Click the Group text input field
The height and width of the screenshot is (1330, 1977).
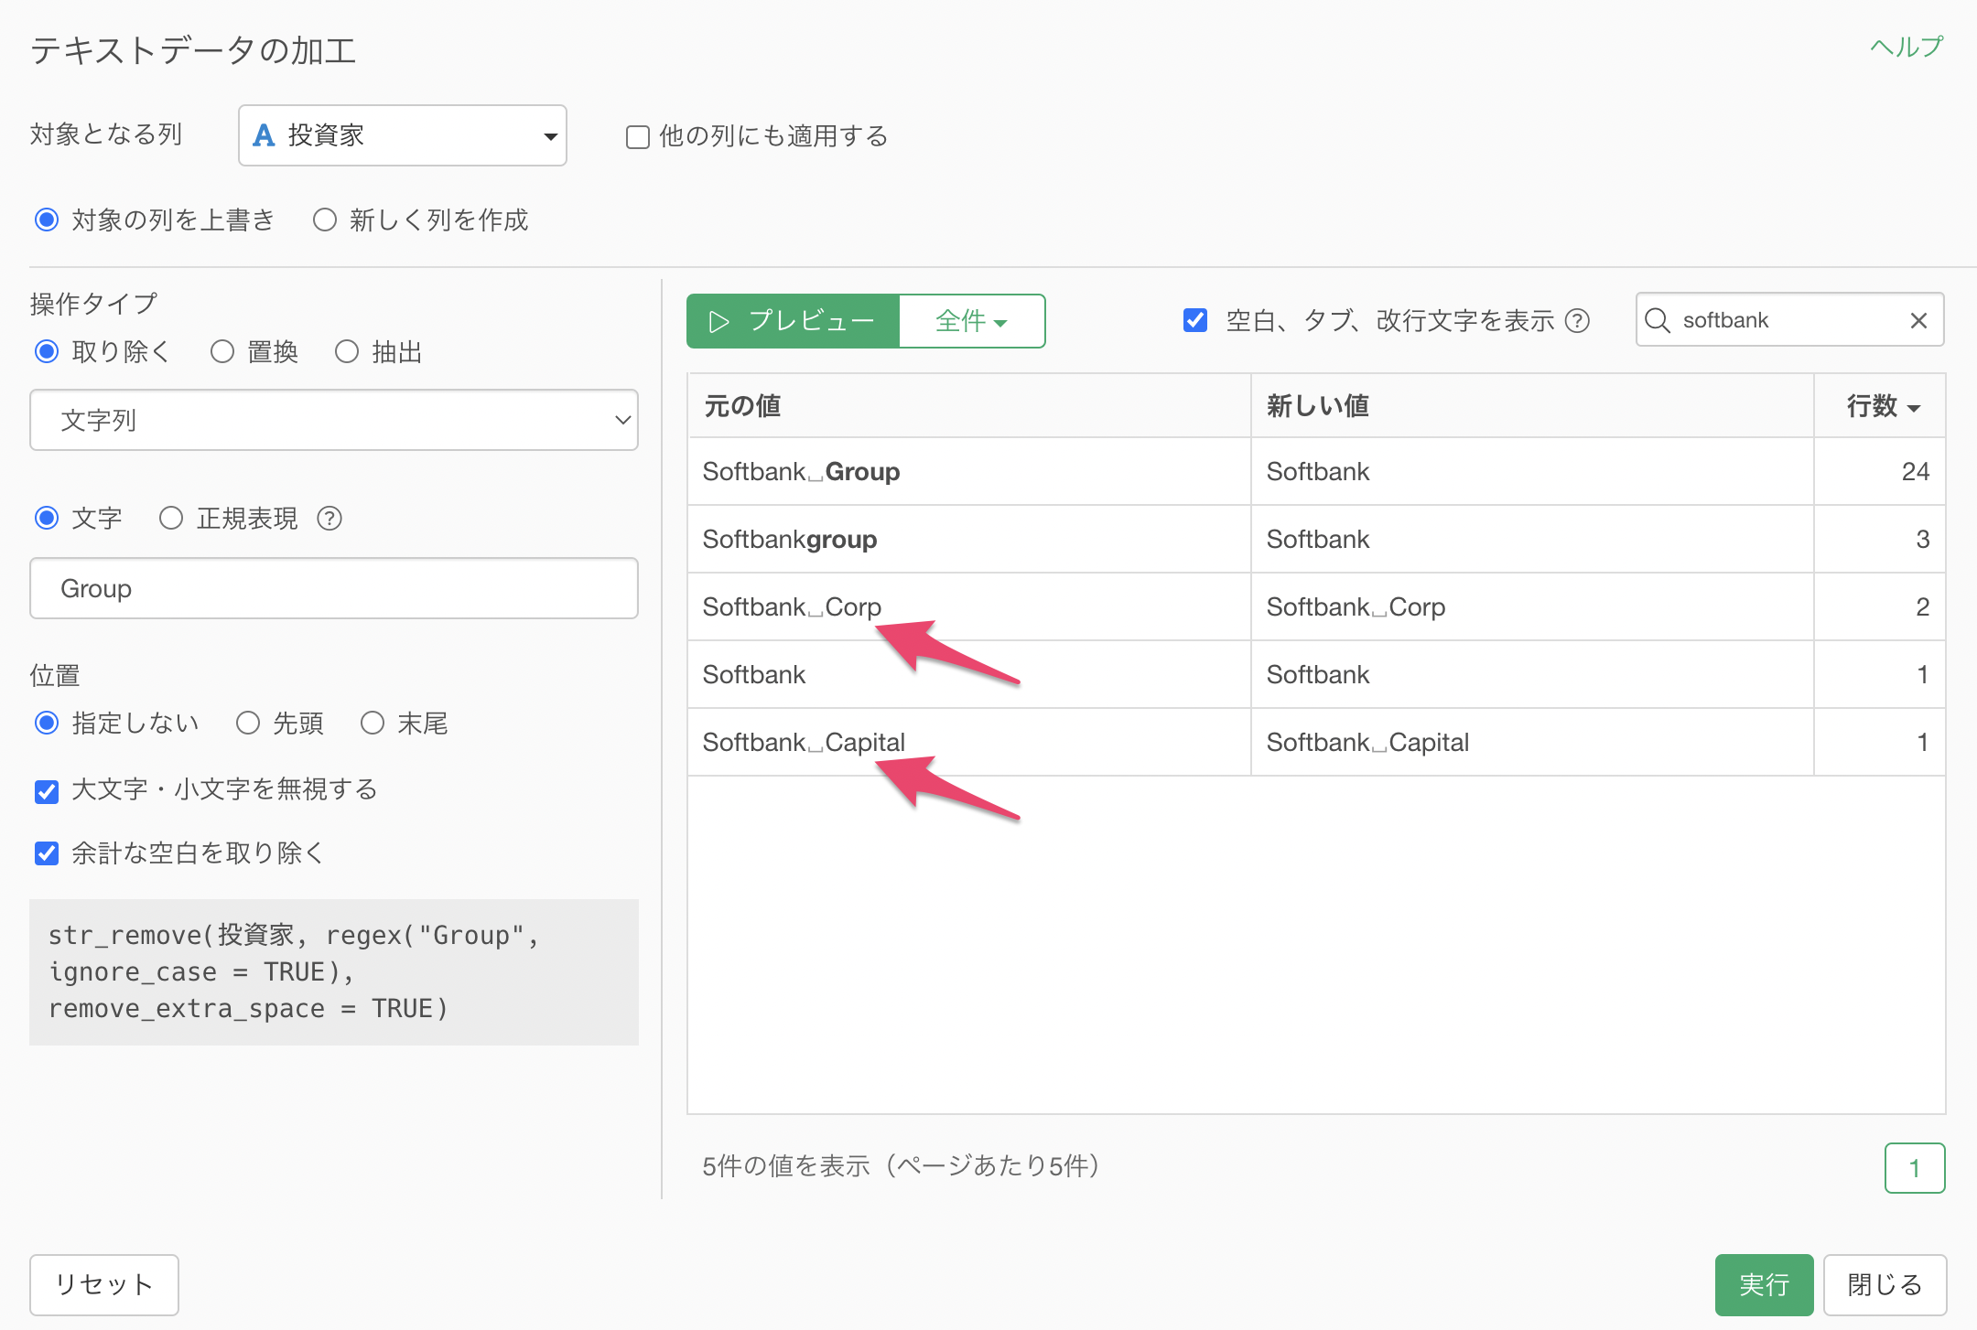334,588
